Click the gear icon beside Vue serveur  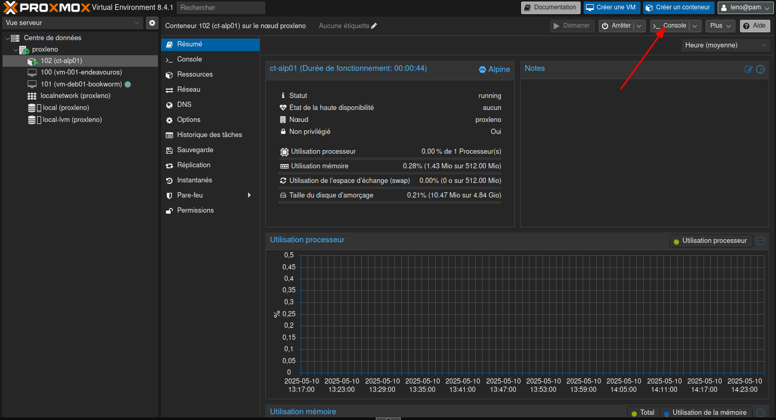[152, 23]
